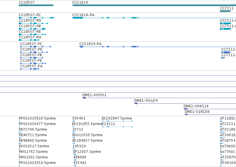Screen dimensions: 236x167
Task: Click the bs77h02 EST label
Action: (228, 152)
